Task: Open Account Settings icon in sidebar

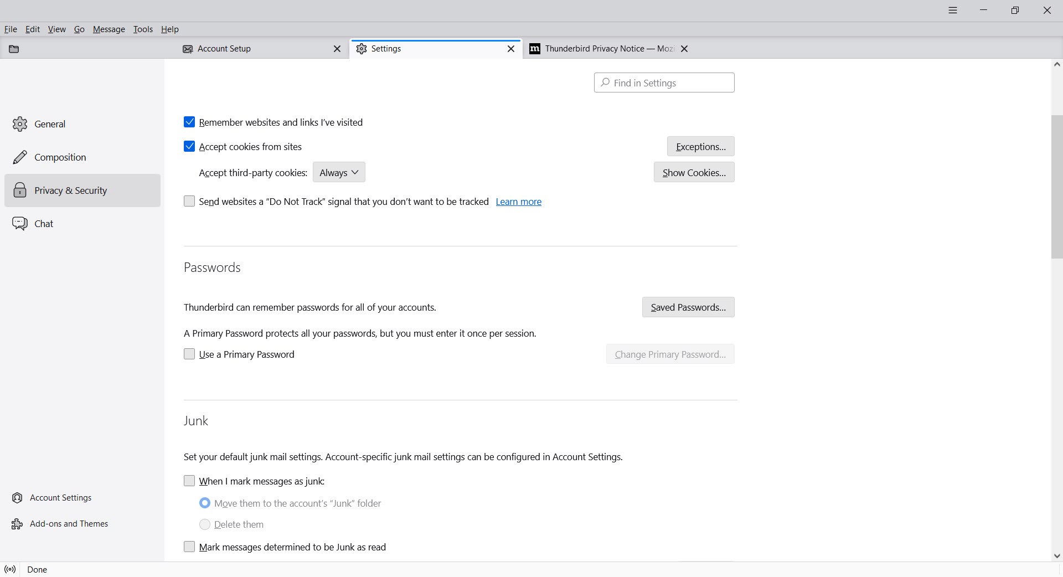Action: 17,498
